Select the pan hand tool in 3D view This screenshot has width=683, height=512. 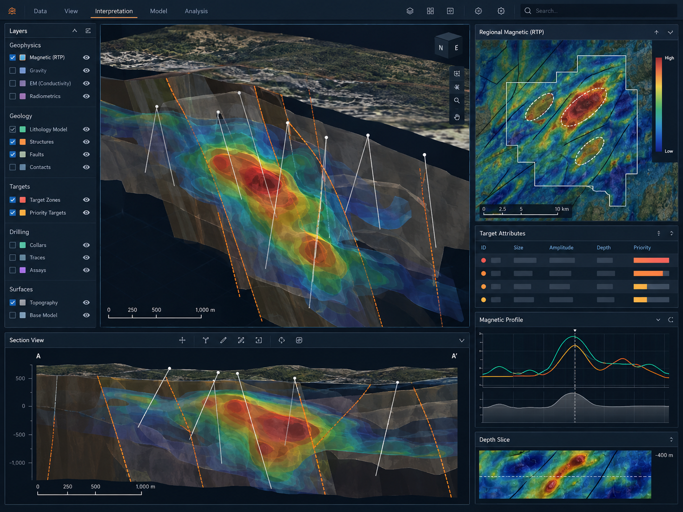[457, 116]
